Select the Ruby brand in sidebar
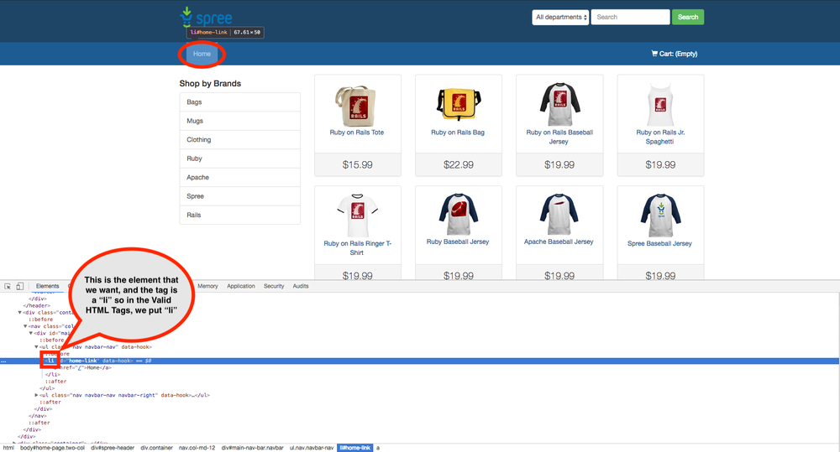 240,158
